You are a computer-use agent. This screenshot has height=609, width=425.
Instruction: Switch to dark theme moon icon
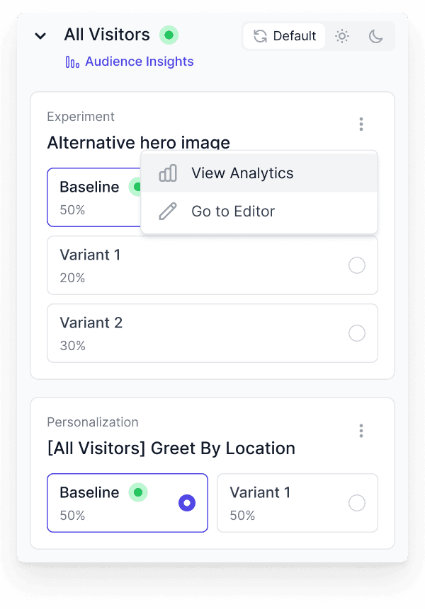tap(375, 37)
